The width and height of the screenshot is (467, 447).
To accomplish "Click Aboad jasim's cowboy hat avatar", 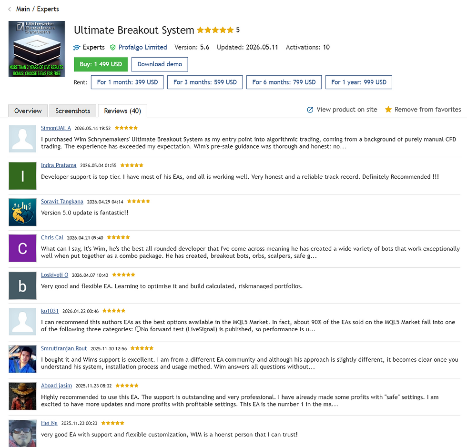I will (23, 396).
